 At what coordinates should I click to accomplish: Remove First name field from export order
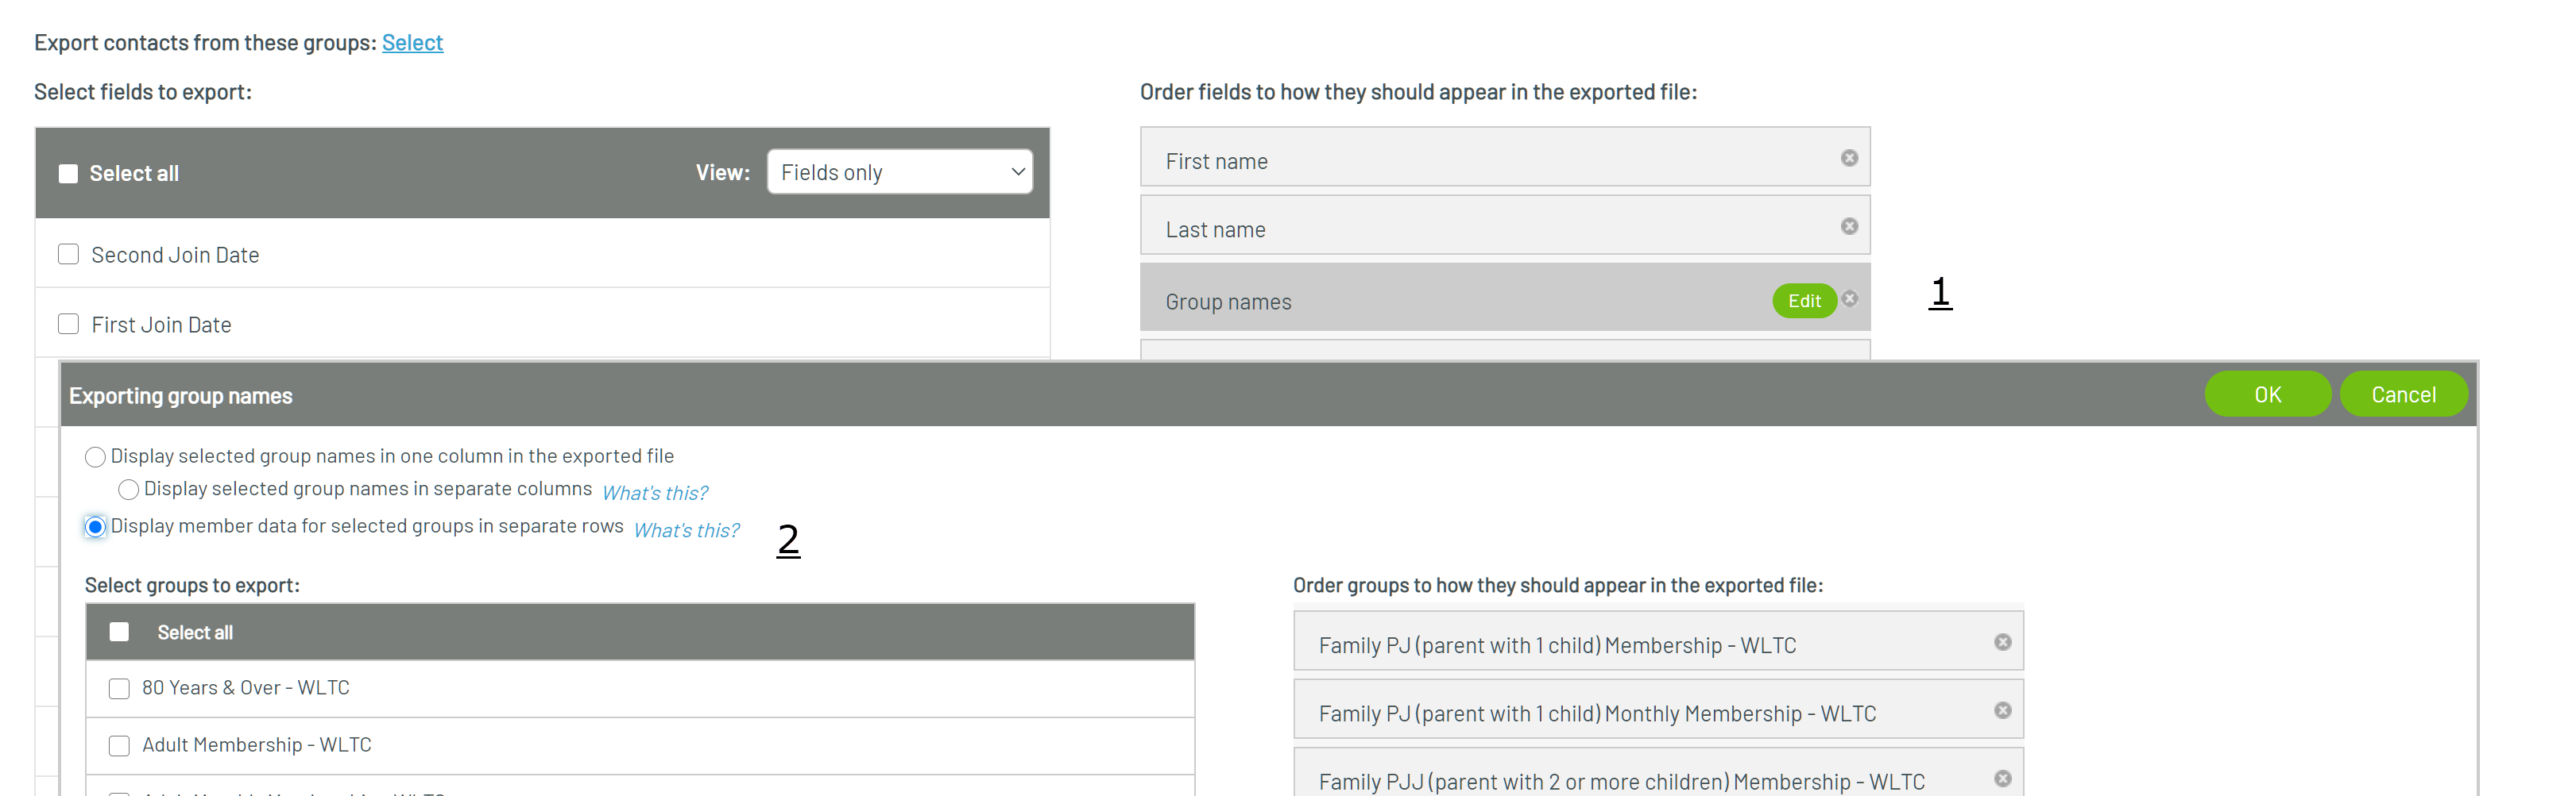click(x=1849, y=158)
